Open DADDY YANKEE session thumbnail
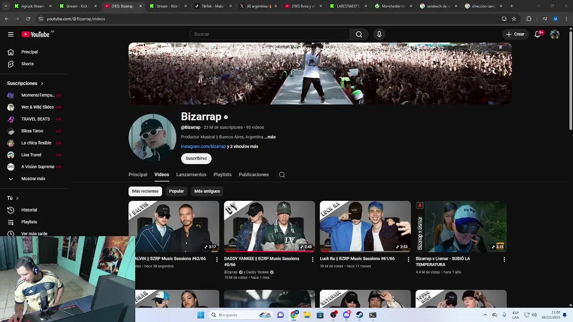 pyautogui.click(x=269, y=227)
